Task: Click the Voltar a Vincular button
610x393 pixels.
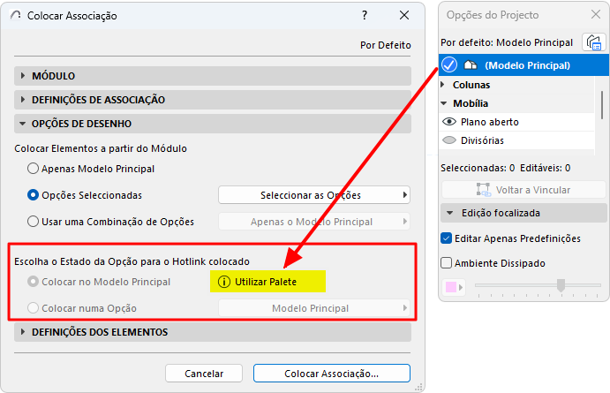Action: click(x=523, y=190)
